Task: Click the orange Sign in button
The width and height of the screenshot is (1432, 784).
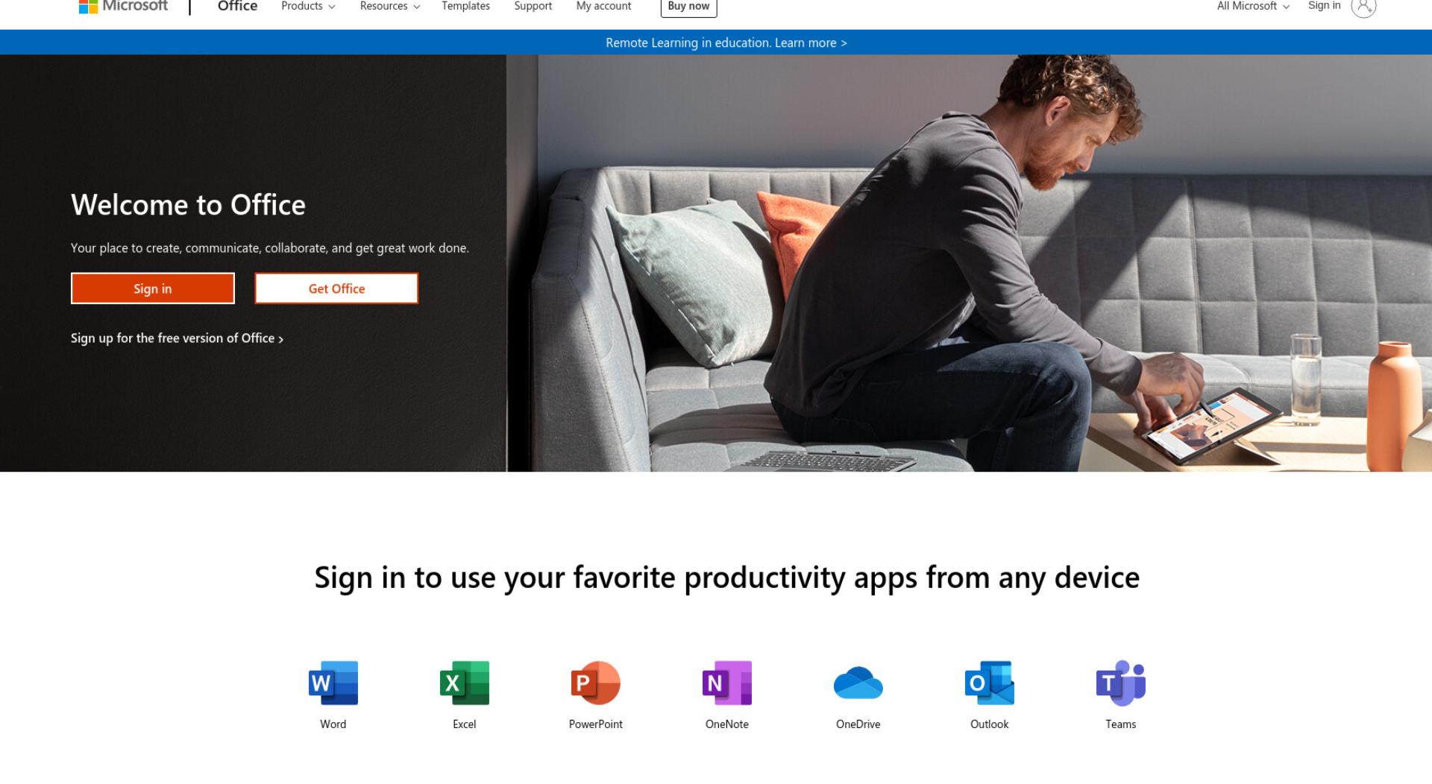Action: tap(153, 288)
